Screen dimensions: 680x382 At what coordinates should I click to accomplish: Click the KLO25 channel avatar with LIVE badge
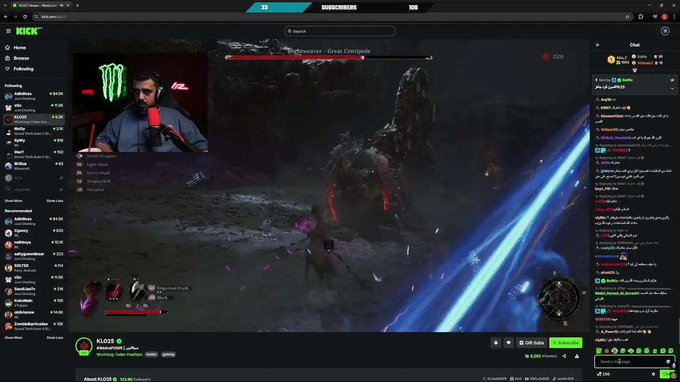pyautogui.click(x=84, y=346)
